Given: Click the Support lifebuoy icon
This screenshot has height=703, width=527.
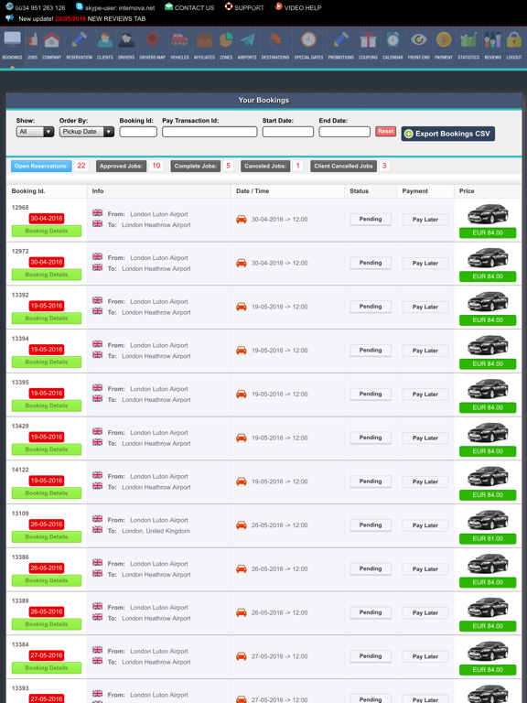Looking at the screenshot, I should [x=229, y=6].
